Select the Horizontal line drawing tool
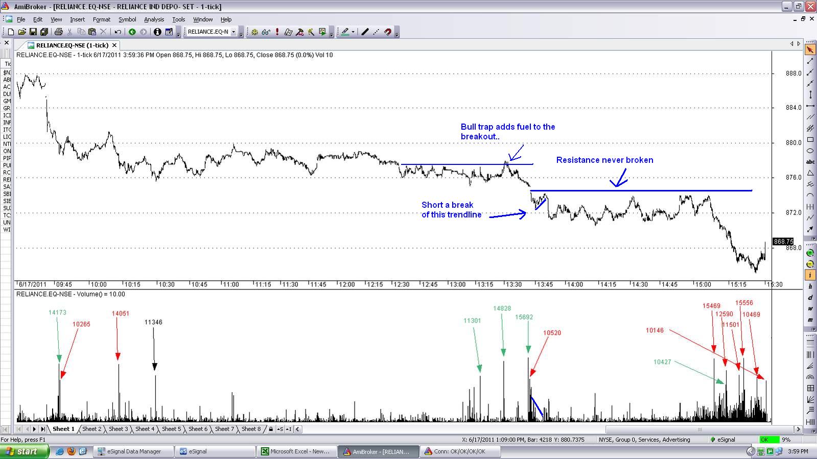Viewport: 817px width, 459px height. 810,106
